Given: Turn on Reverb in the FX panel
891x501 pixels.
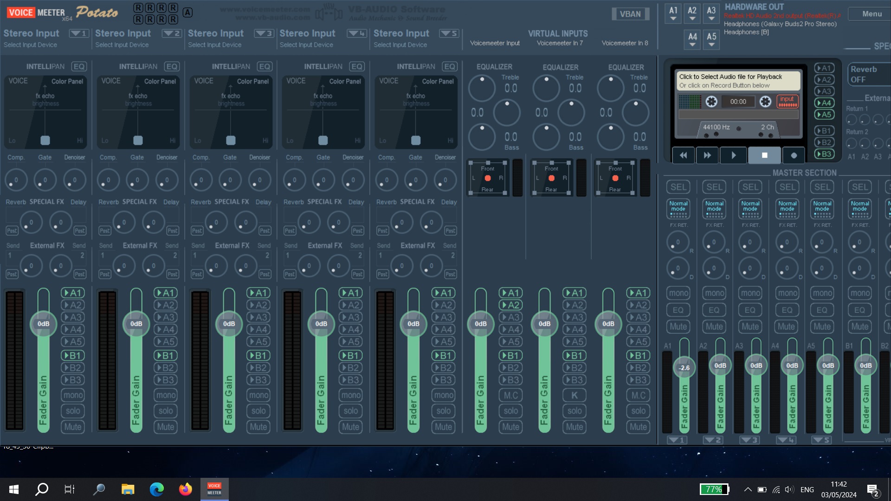Looking at the screenshot, I should coord(869,74).
